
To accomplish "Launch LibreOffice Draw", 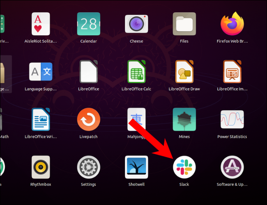I will pos(184,72).
